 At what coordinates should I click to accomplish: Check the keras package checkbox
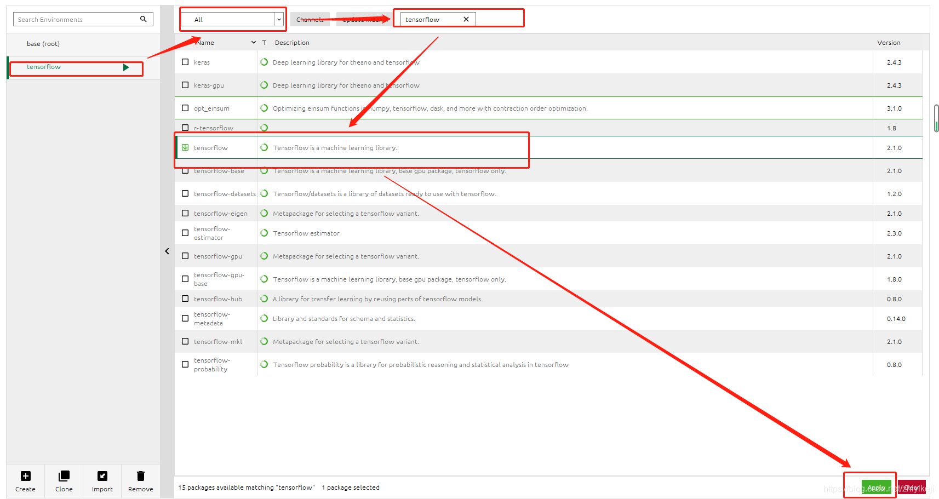185,62
